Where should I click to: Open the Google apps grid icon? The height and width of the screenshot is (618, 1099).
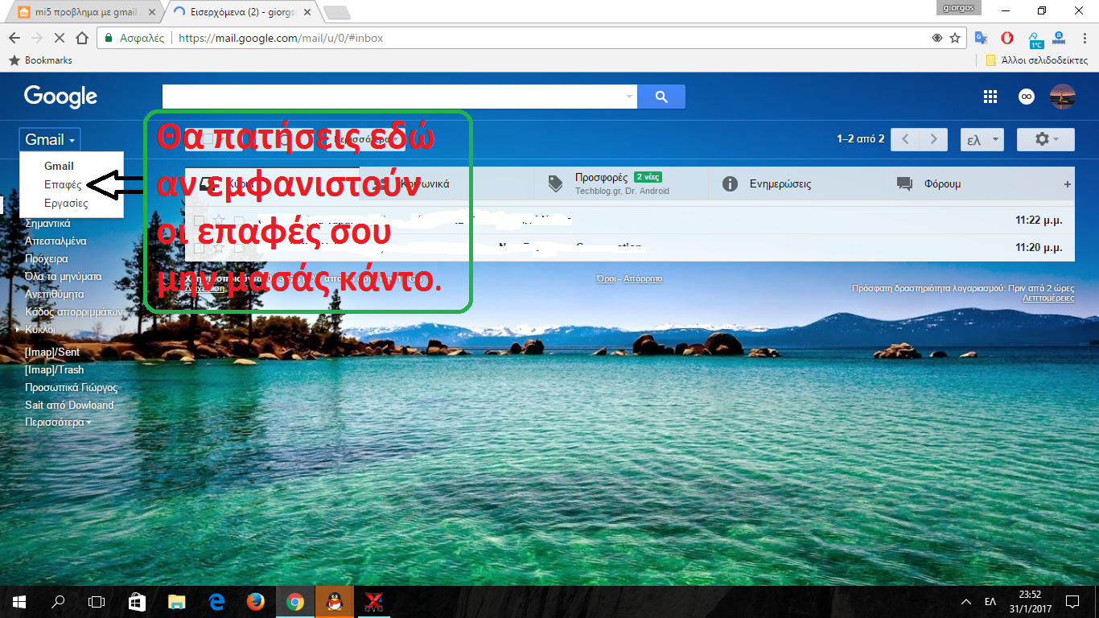pyautogui.click(x=990, y=97)
